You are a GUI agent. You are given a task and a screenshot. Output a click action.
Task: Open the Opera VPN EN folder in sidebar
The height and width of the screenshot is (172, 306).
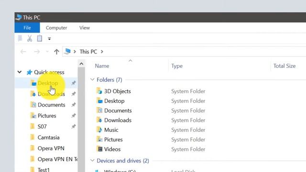[57, 159]
